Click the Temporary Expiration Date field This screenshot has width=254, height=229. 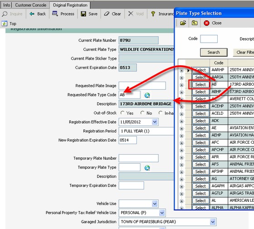[x=131, y=185]
